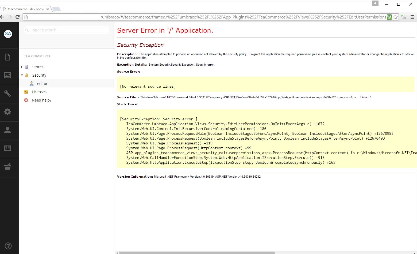Maximize the browser window
The height and width of the screenshot is (254, 417).
(x=399, y=4)
